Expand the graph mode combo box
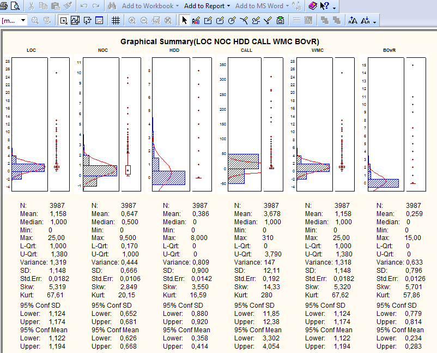Image resolution: width=437 pixels, height=353 pixels. point(23,21)
